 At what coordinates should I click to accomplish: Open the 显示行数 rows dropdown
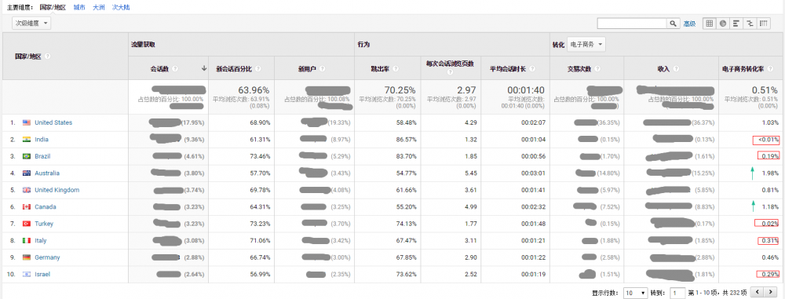pyautogui.click(x=636, y=293)
